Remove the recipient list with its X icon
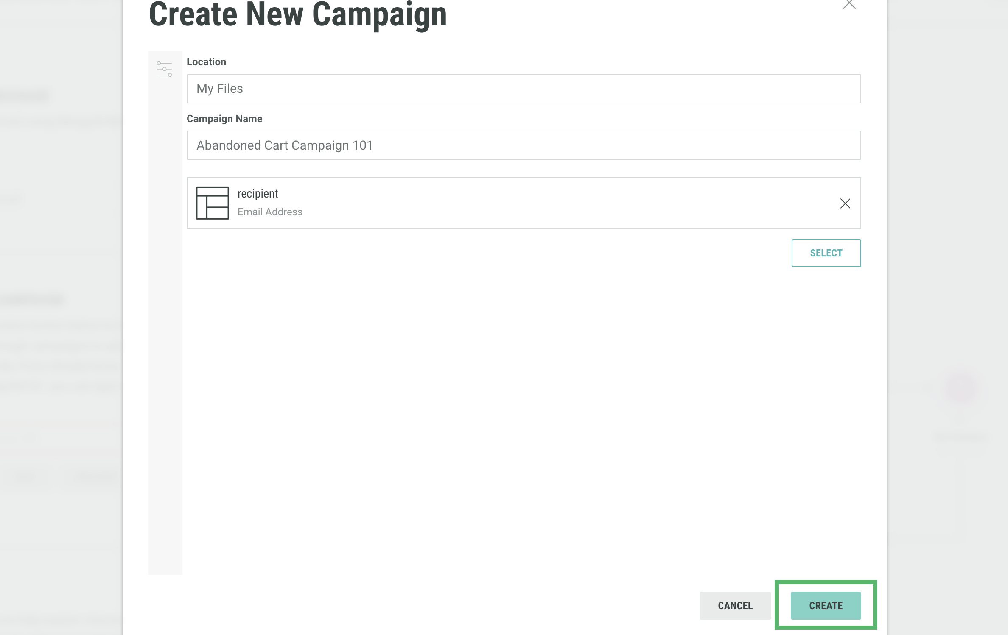The height and width of the screenshot is (635, 1008). (845, 203)
